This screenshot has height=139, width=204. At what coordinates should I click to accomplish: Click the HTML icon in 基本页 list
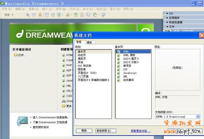tap(119, 52)
